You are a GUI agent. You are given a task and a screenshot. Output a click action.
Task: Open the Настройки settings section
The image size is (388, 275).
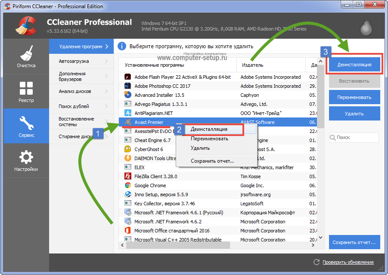(26, 161)
